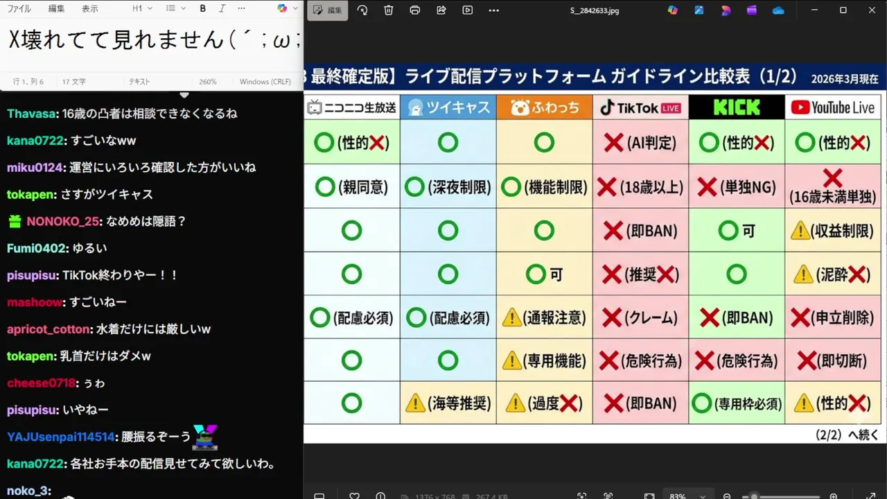Image resolution: width=887 pixels, height=499 pixels.
Task: Click the 17 文字 character count
Action: (x=74, y=82)
